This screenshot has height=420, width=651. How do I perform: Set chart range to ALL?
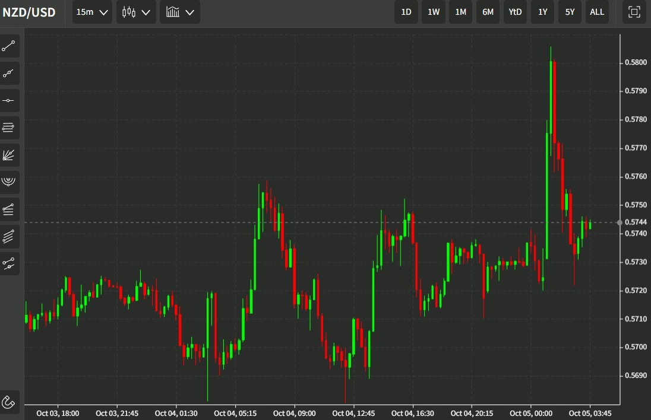(597, 12)
